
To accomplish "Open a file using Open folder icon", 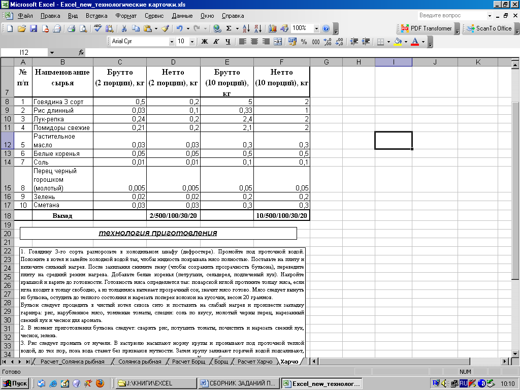I will (x=21, y=28).
